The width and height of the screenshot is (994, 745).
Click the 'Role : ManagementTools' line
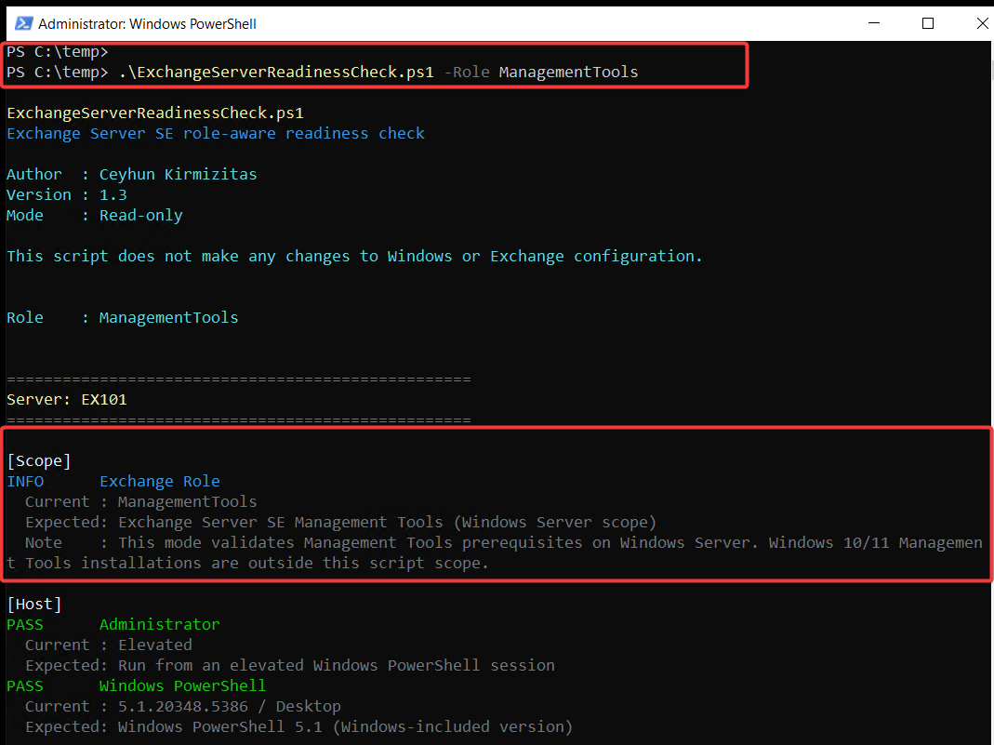click(123, 318)
